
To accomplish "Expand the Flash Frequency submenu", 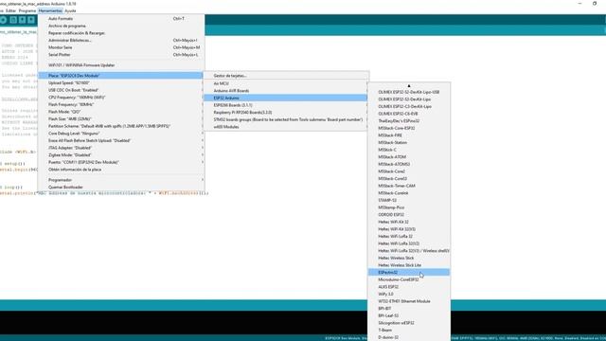I will pyautogui.click(x=120, y=105).
